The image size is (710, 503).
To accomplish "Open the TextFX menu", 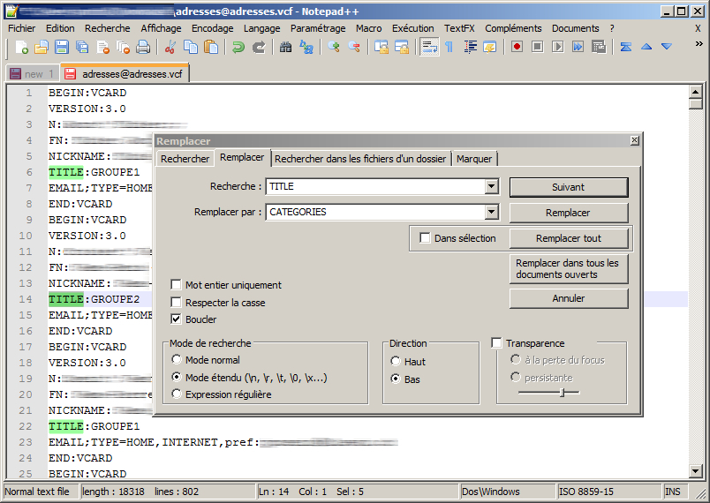I will coord(459,28).
